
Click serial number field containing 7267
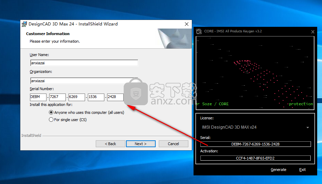[57, 97]
